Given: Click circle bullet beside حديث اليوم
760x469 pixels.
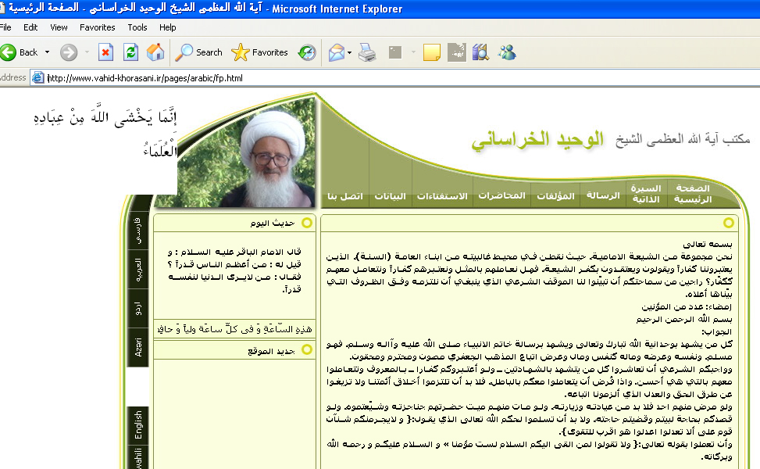Looking at the screenshot, I should point(307,223).
